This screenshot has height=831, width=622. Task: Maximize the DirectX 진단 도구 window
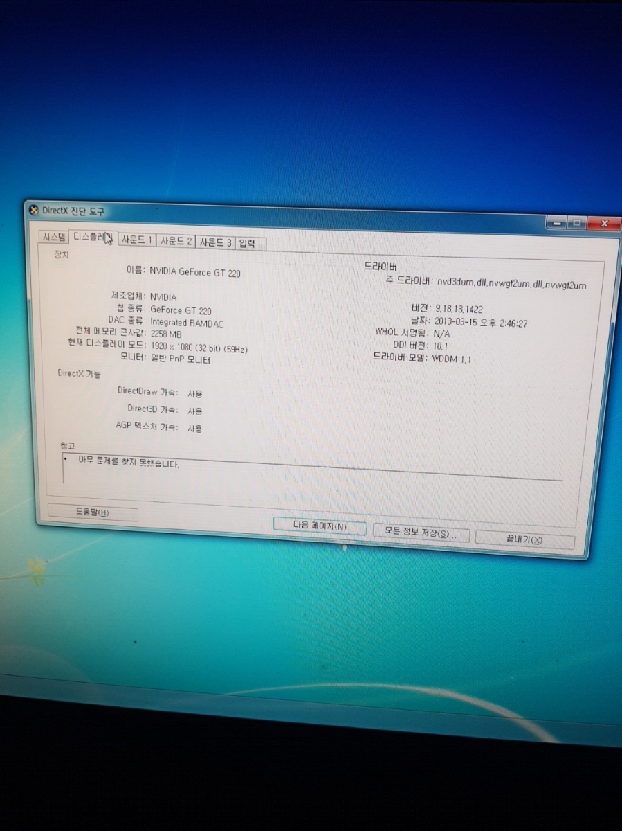(x=576, y=224)
